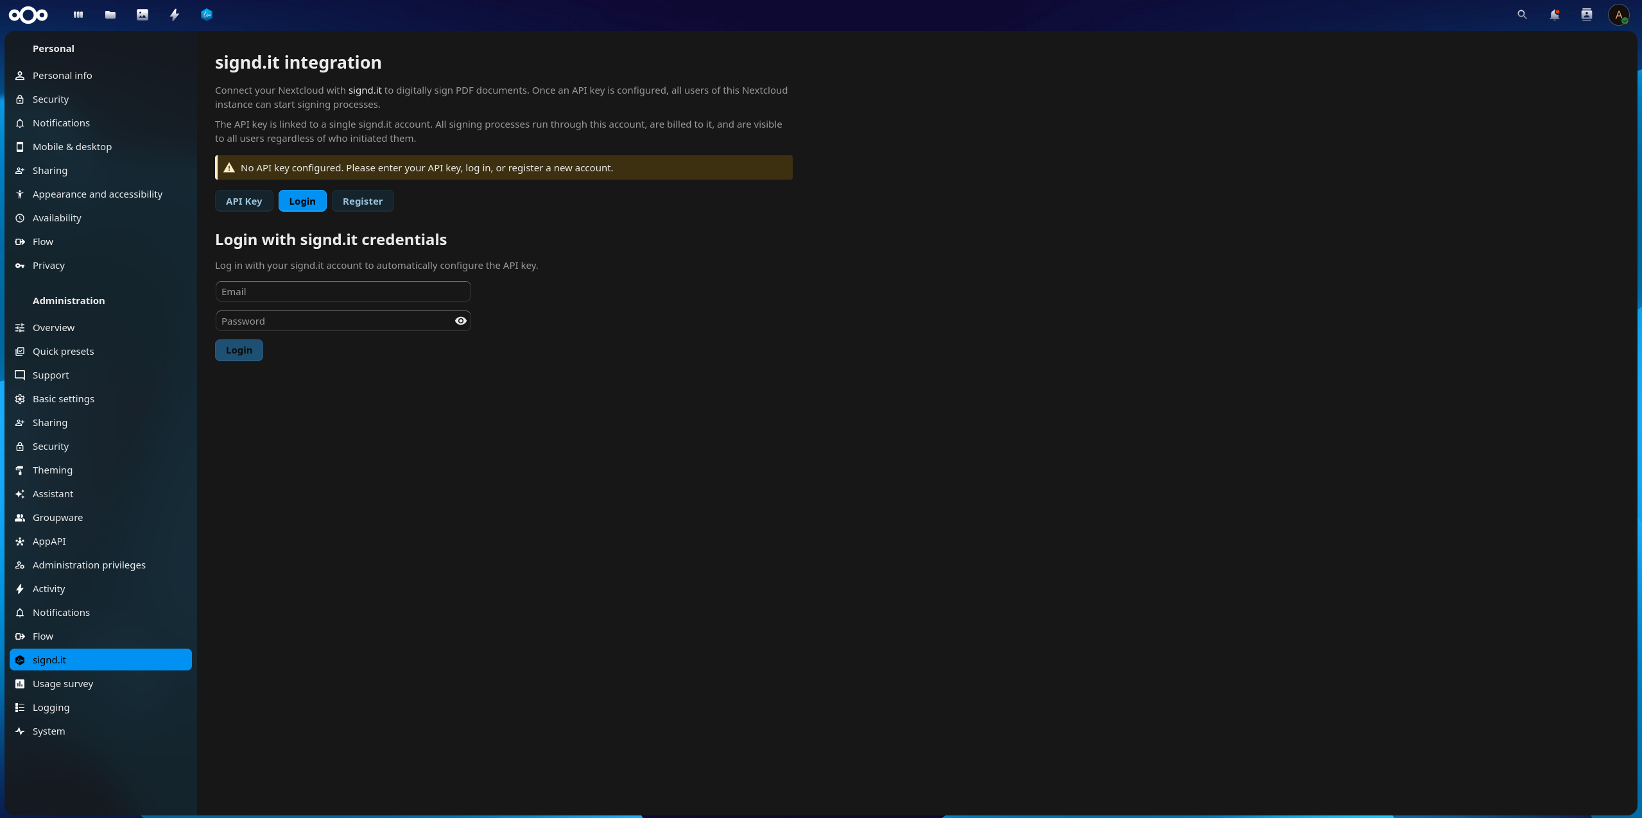Reveal the password with the eye toggle

460,321
